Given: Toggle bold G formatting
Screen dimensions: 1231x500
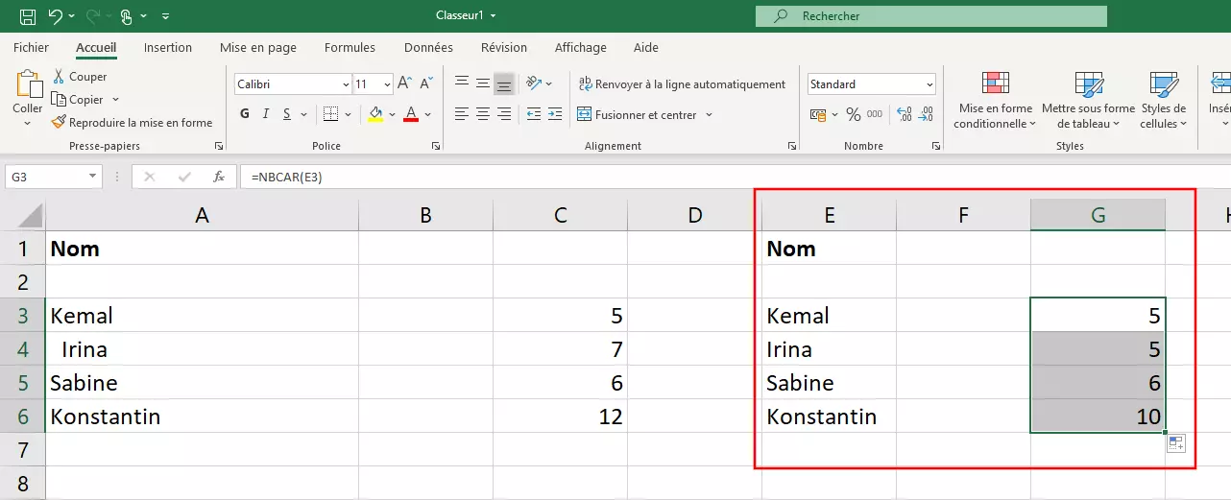Looking at the screenshot, I should 245,114.
